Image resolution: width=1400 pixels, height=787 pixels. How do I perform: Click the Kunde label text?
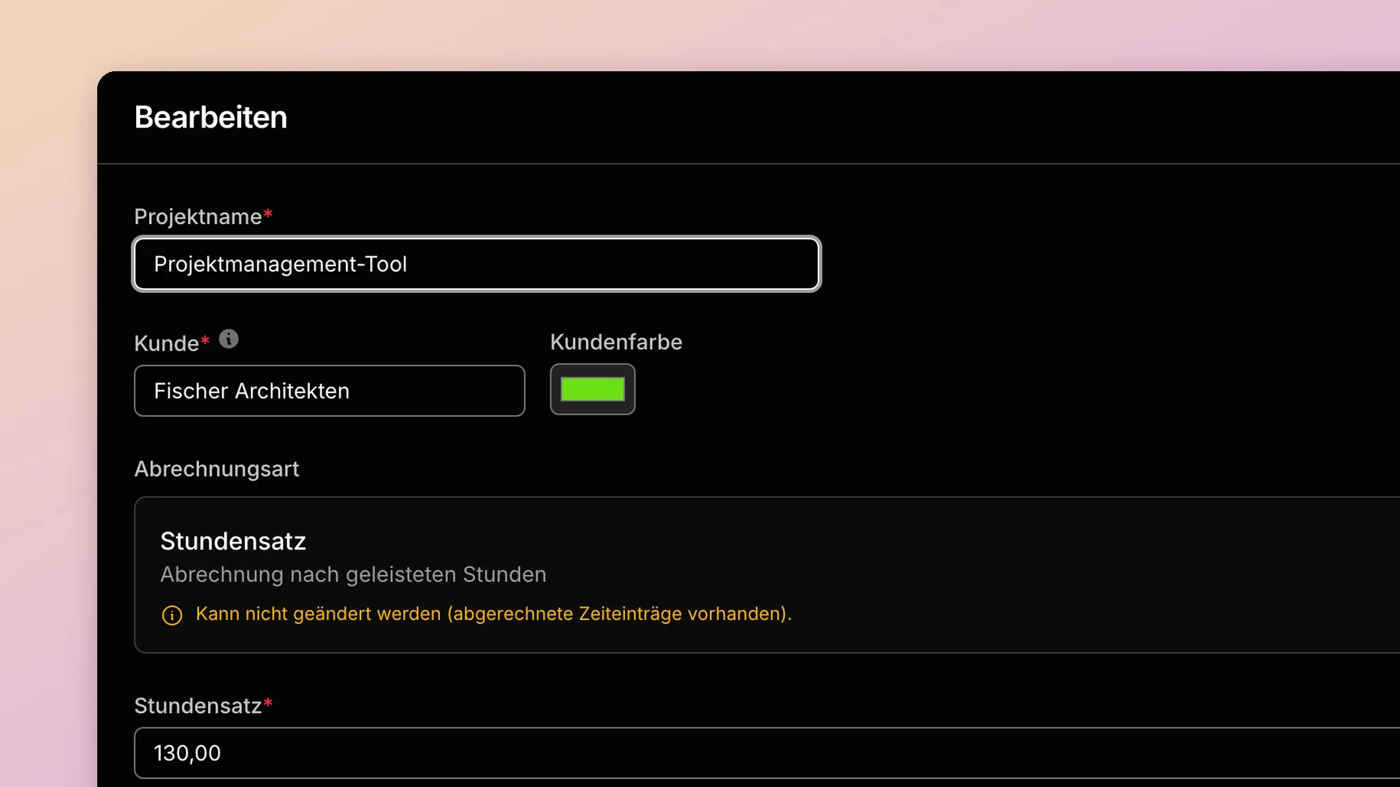tap(167, 343)
